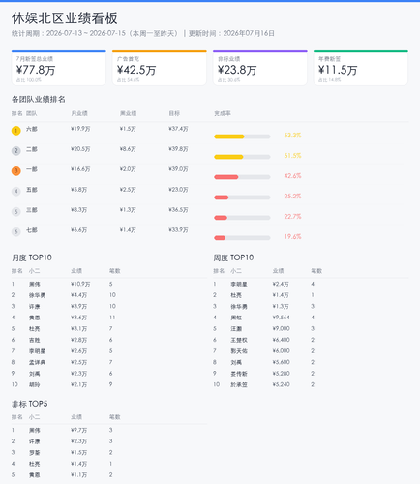Click the 周度 TOP10 section heading
The image size is (420, 484).
coord(233,257)
